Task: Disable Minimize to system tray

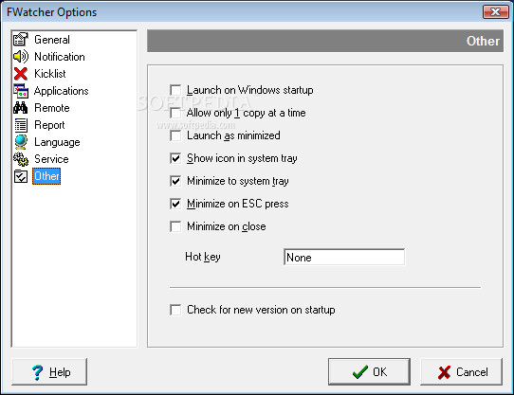Action: (175, 181)
